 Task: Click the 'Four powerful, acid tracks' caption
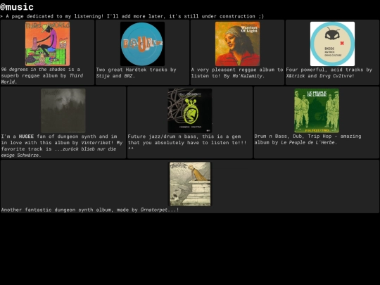click(329, 72)
